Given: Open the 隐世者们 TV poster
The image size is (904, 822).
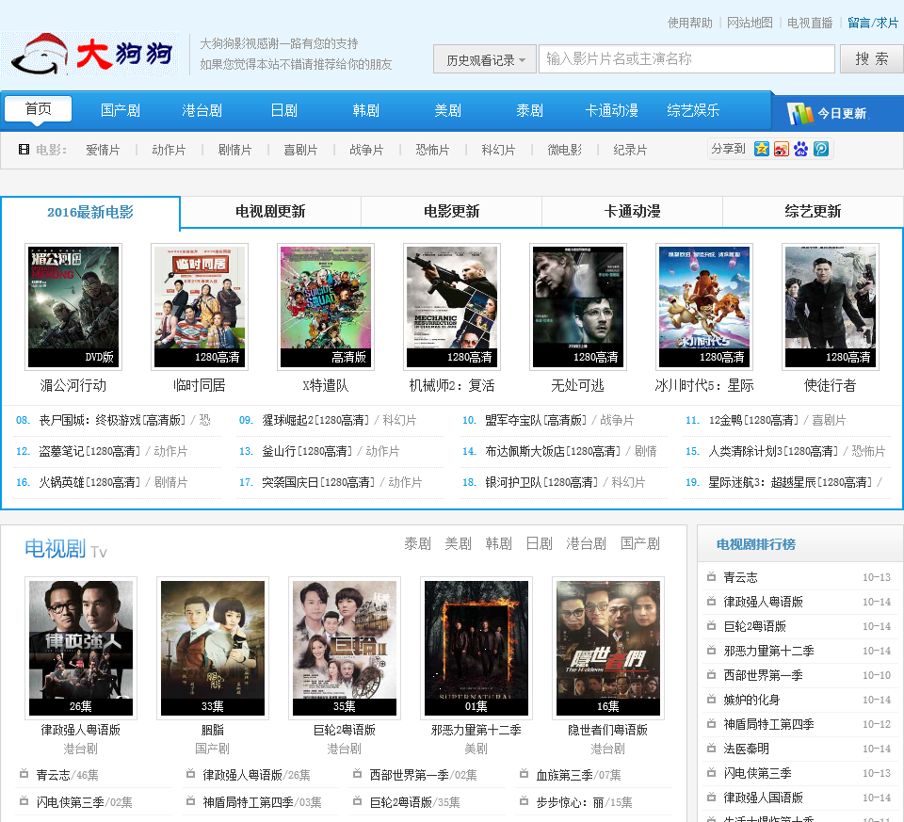Looking at the screenshot, I should point(608,649).
